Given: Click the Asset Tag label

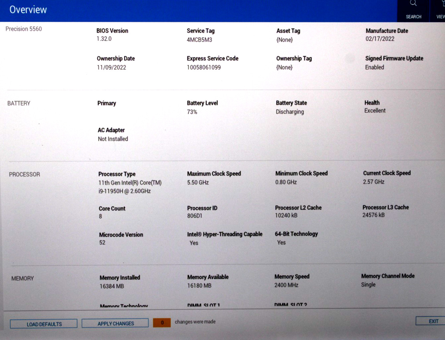Looking at the screenshot, I should (x=288, y=31).
